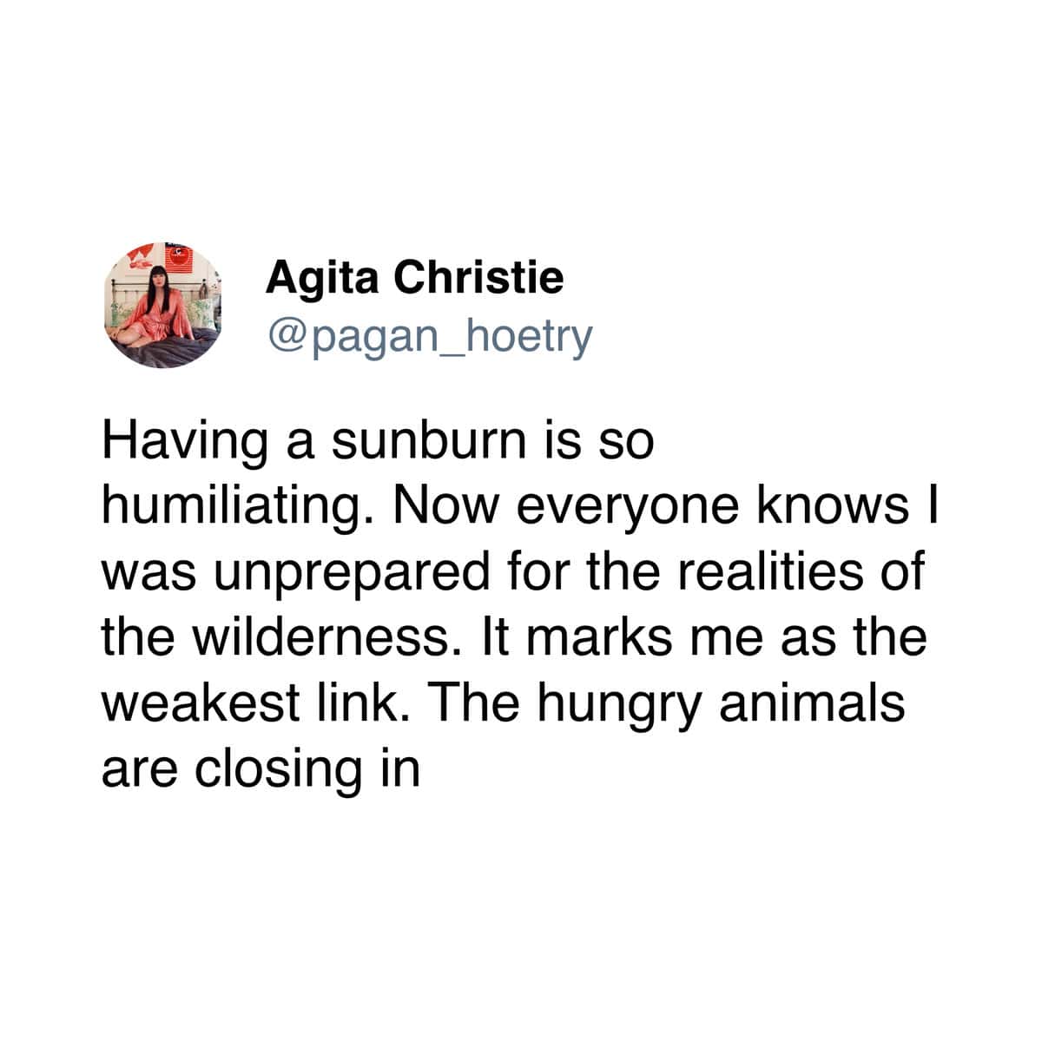Open Agita Christie's profile picture
The image size is (1042, 1042).
[162, 306]
